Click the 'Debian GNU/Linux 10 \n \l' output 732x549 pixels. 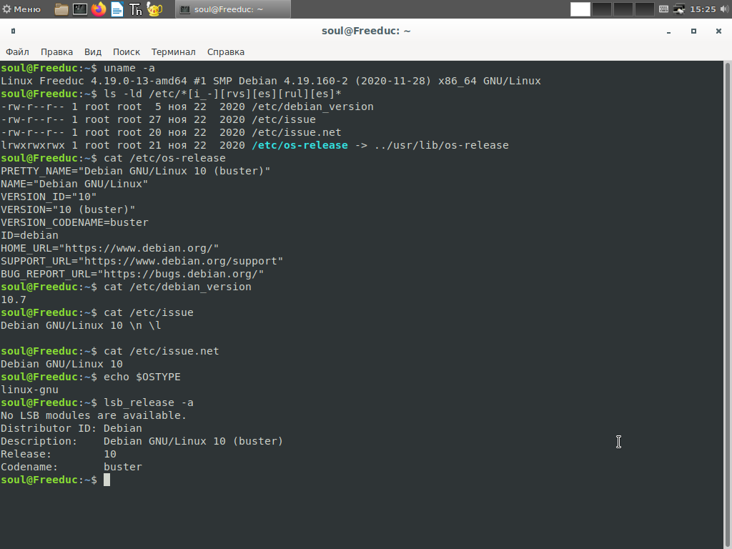[x=81, y=325]
